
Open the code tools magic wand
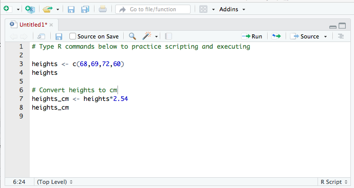[x=147, y=36]
